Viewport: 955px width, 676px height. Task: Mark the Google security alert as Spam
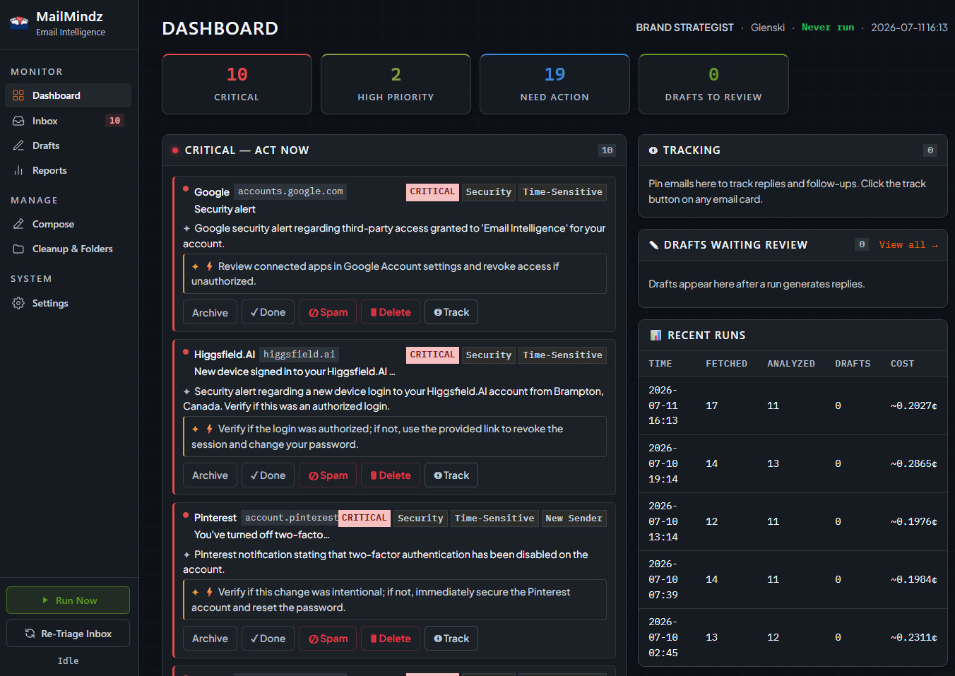click(x=328, y=312)
